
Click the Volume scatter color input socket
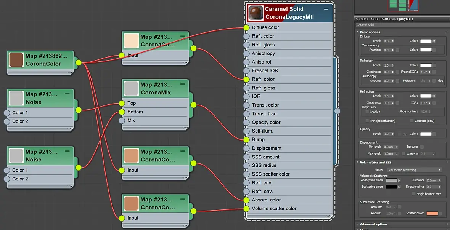(246, 209)
